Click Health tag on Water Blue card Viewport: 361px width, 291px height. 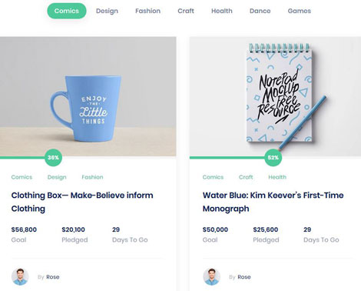click(x=277, y=177)
